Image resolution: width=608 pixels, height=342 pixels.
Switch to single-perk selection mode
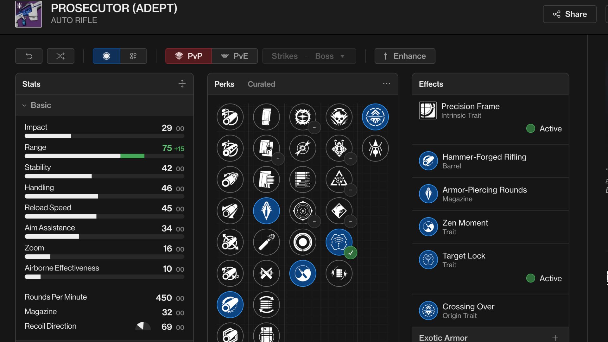tap(106, 56)
